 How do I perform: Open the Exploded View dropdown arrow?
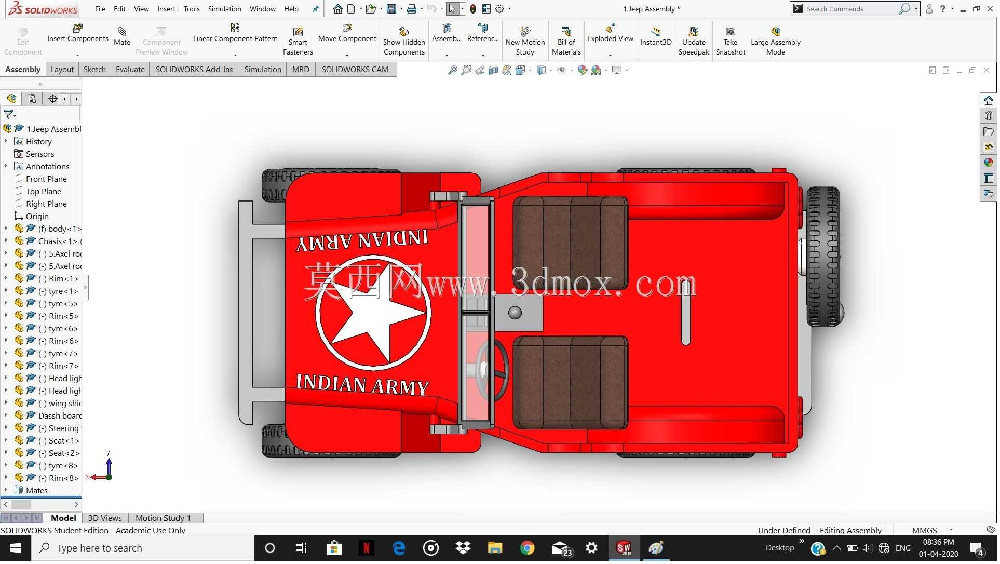(x=610, y=55)
